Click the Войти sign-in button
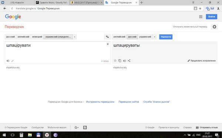This screenshot has width=222, height=138. 212,17
